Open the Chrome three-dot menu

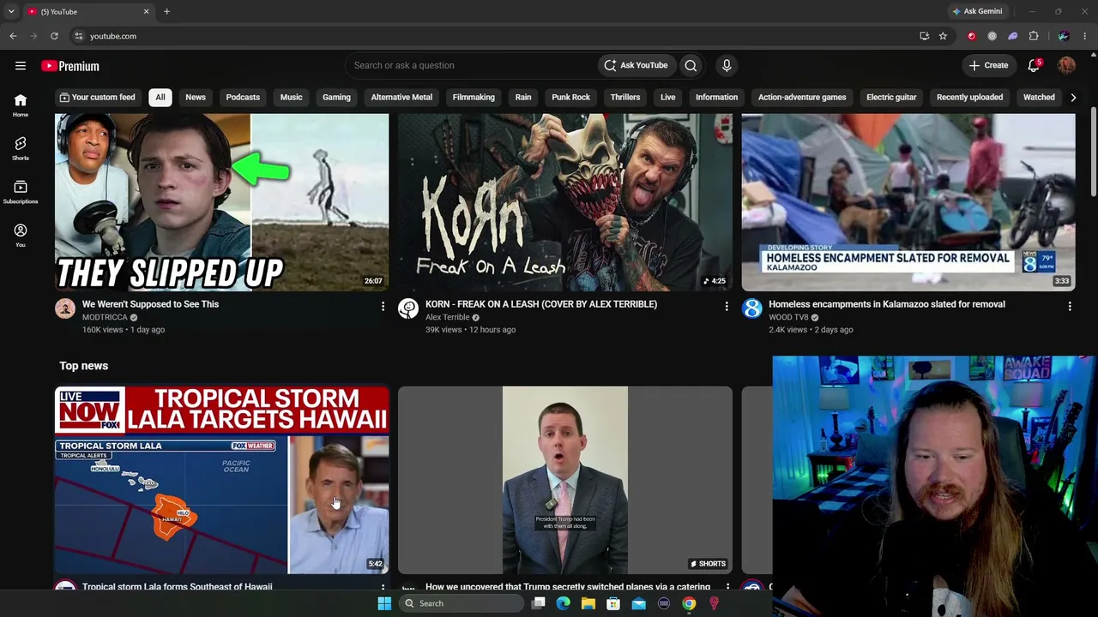coord(1085,36)
